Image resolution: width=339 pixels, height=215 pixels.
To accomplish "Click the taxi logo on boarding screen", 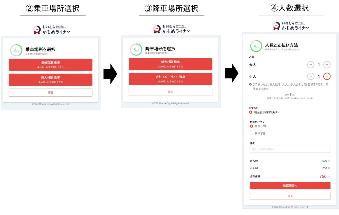I will click(37, 30).
